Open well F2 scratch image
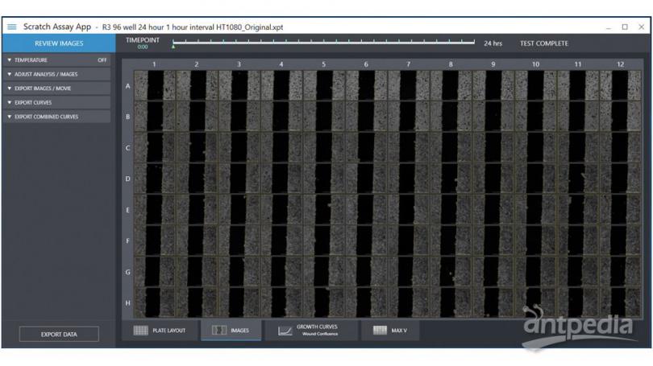Viewport: 653px width, 366px height. (x=197, y=241)
